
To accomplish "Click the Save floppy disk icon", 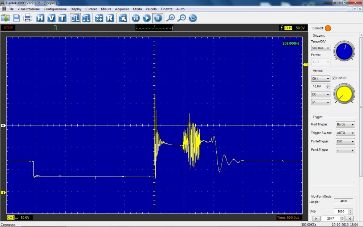I will click(16, 18).
